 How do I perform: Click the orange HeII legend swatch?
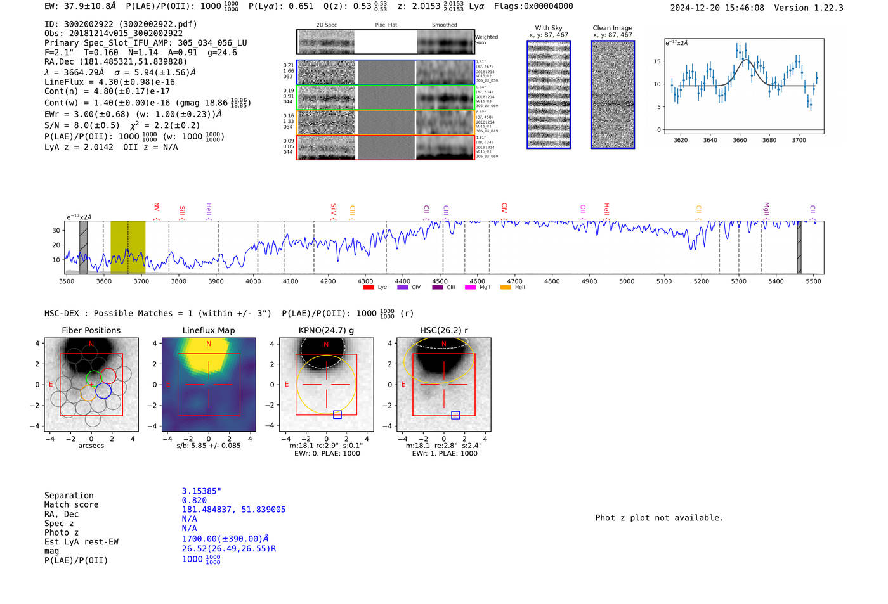tap(506, 288)
